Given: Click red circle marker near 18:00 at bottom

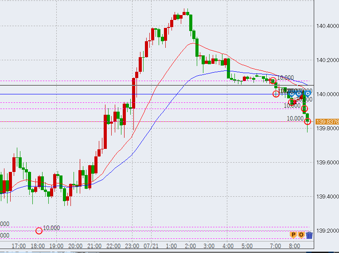Looking at the screenshot, I should click(39, 230).
